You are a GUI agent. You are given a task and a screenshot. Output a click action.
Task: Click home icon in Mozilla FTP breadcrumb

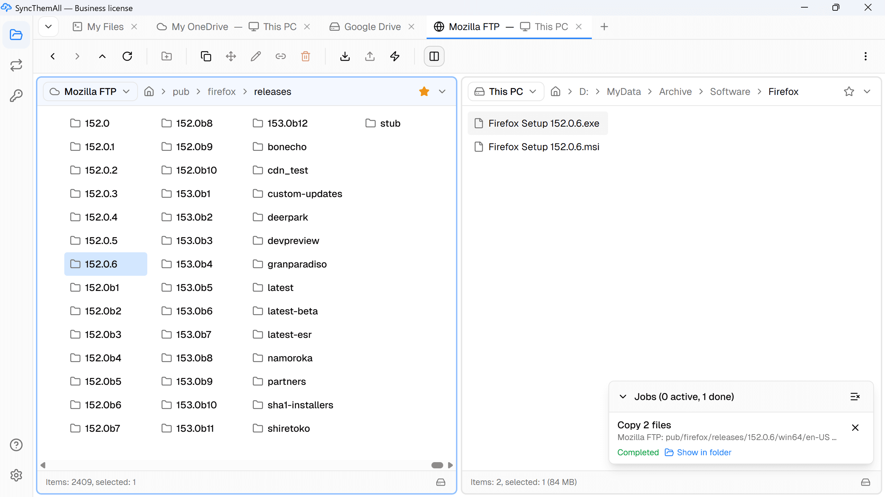tap(149, 91)
